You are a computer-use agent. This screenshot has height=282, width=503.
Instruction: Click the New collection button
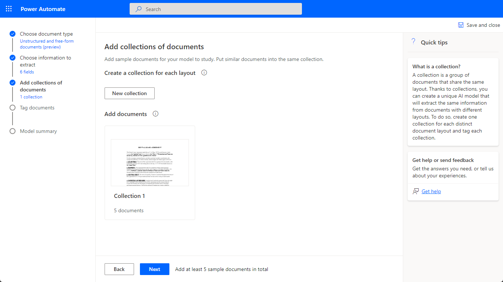(x=129, y=93)
